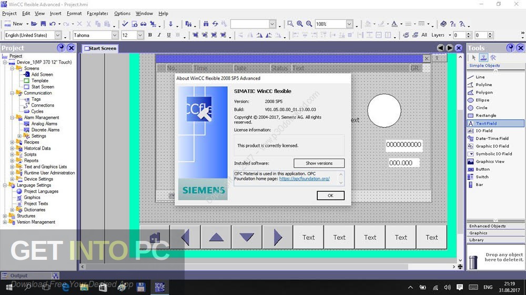Screen dimensions: 526x295
Task: Select the Text Field tool
Action: click(495, 123)
